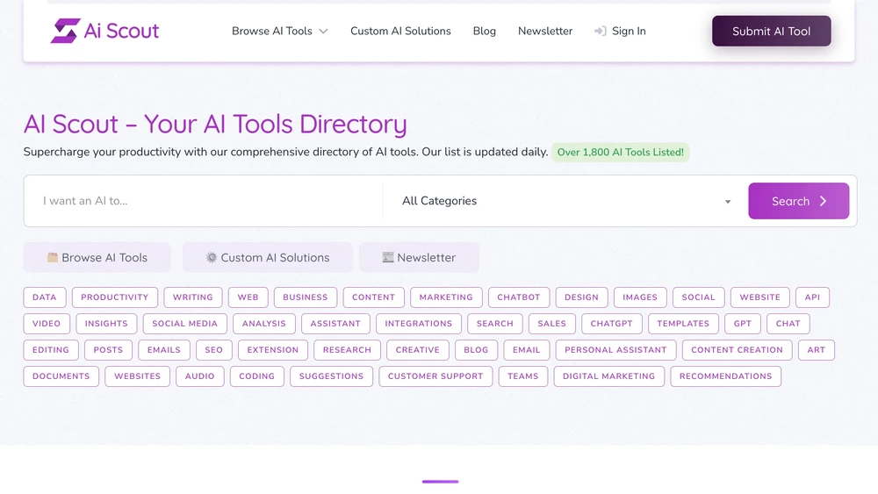Choose the AUDIO tag
Screen dimensions: 878x494
pos(200,376)
